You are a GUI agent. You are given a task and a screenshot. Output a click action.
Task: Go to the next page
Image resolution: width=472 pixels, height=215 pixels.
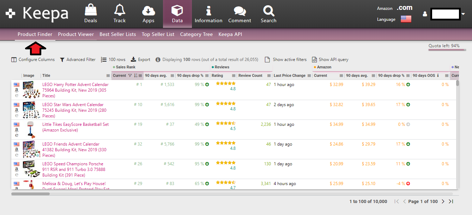pos(443,201)
